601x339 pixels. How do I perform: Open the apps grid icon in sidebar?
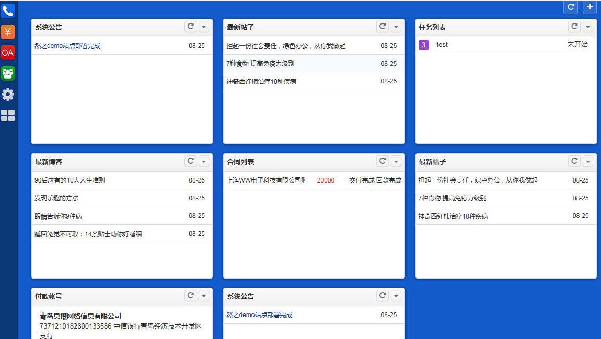[8, 115]
